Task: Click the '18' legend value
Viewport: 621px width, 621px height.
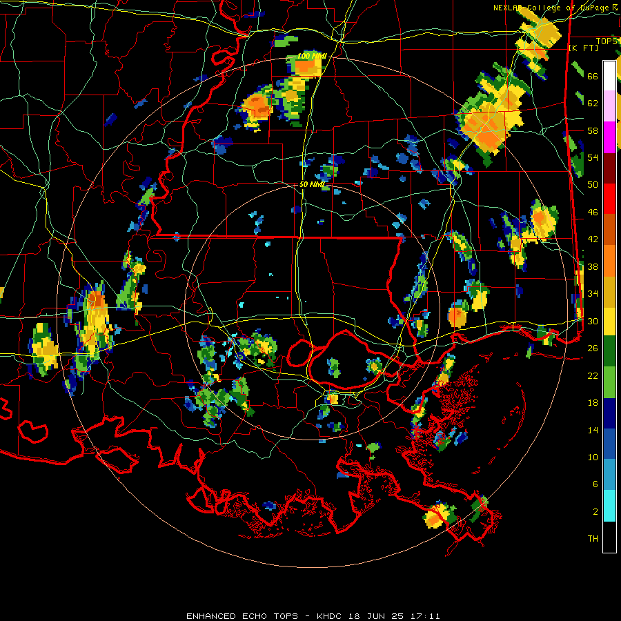Action: click(593, 403)
